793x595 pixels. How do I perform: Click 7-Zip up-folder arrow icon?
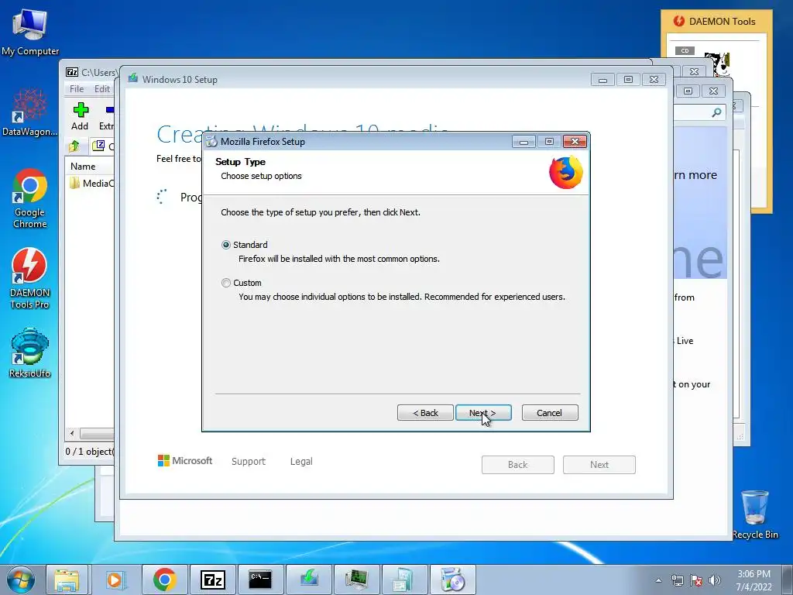click(x=74, y=146)
